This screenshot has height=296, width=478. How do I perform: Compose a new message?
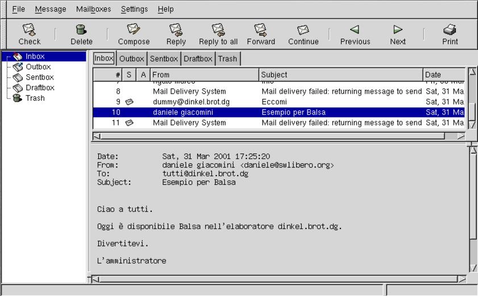[x=134, y=34]
